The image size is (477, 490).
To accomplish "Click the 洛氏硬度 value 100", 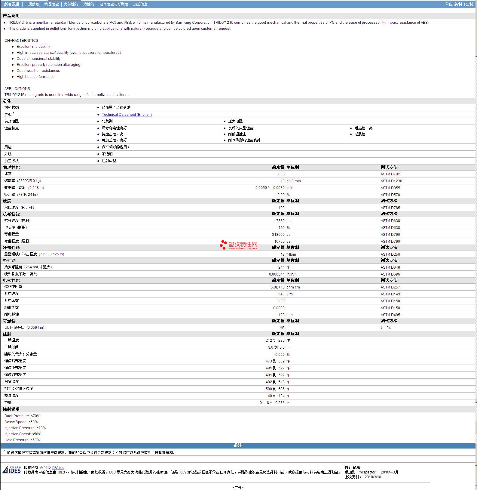I will point(281,208).
